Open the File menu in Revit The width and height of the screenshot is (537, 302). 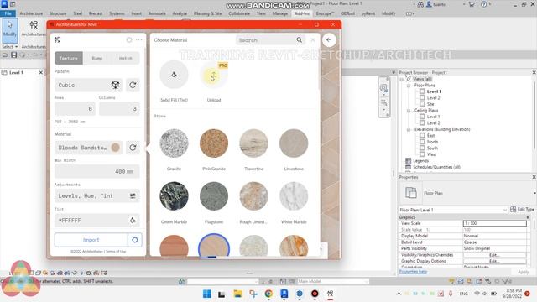tap(8, 13)
